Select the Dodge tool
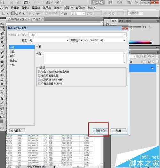Viewport: 160px width, 168px height. [2, 84]
